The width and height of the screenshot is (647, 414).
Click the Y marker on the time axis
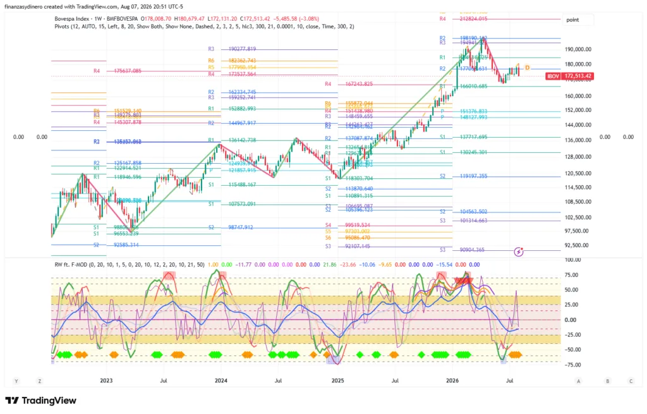point(16,381)
